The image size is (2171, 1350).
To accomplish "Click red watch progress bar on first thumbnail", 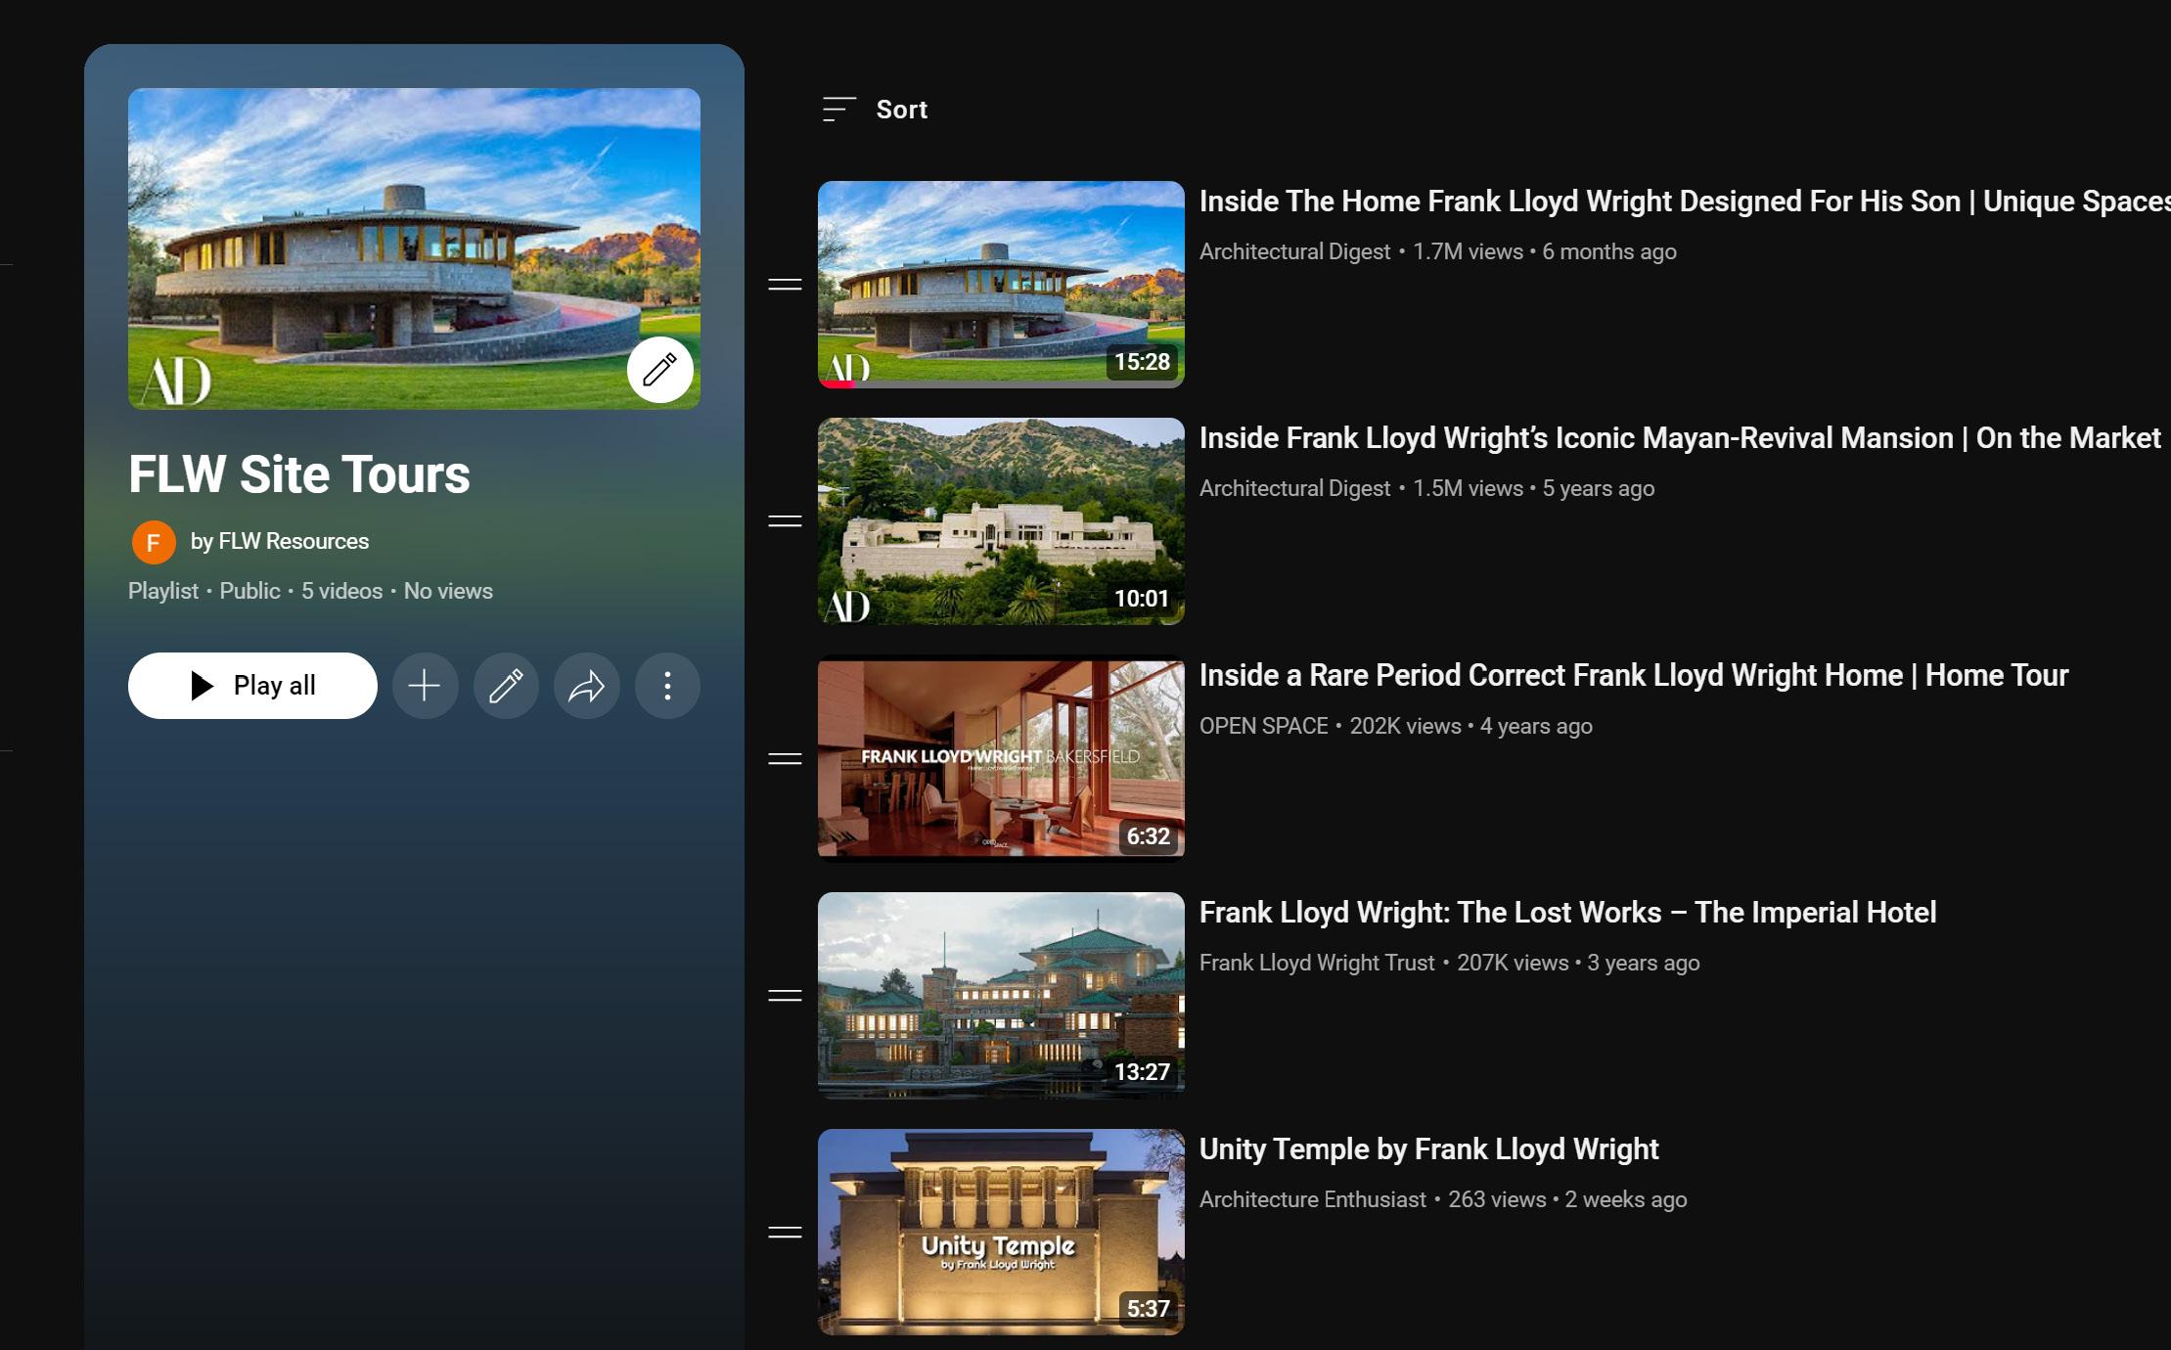I will (838, 384).
